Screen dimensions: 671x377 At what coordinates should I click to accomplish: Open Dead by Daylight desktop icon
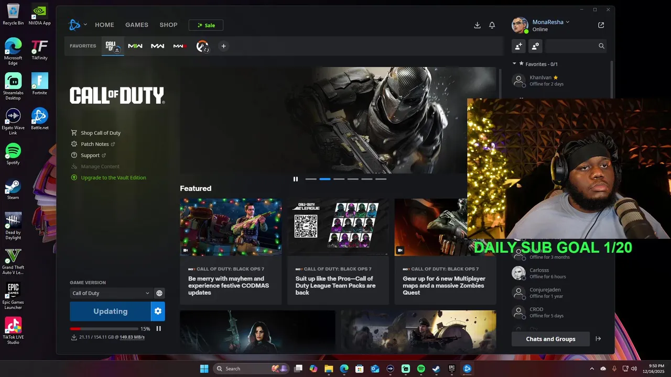(13, 226)
